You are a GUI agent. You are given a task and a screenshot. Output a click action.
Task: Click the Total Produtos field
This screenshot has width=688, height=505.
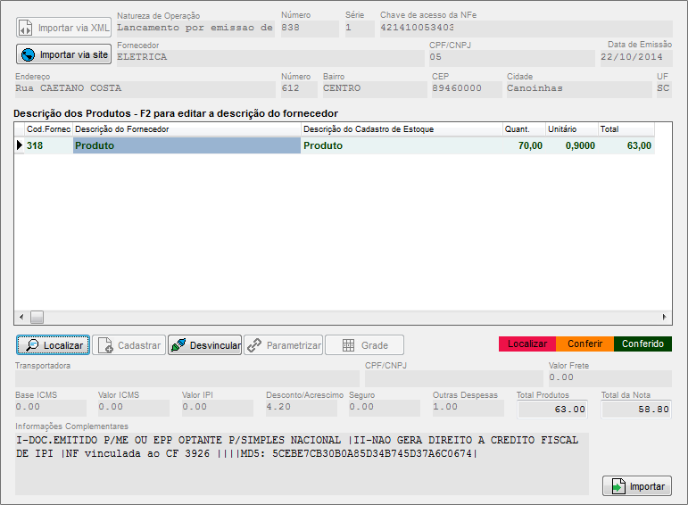click(552, 410)
